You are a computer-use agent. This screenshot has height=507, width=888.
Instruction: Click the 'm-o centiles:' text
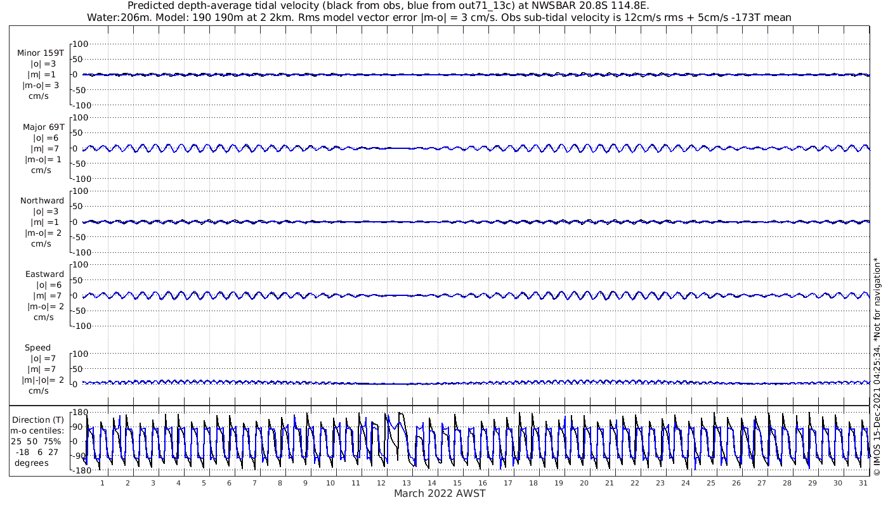click(x=37, y=430)
